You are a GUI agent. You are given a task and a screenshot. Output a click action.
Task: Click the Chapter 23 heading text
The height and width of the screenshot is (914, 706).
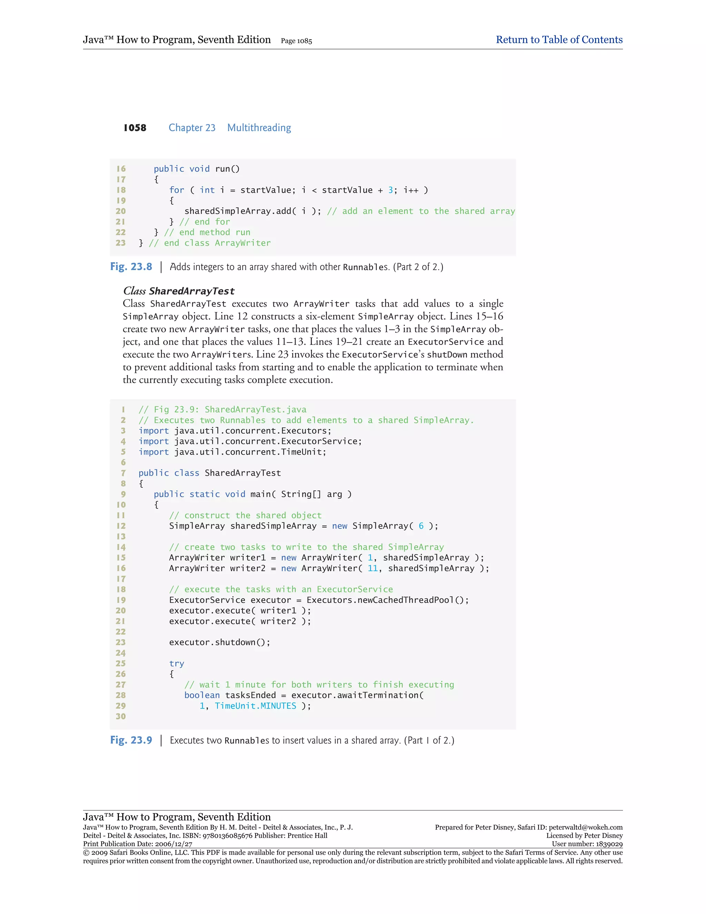coord(192,128)
